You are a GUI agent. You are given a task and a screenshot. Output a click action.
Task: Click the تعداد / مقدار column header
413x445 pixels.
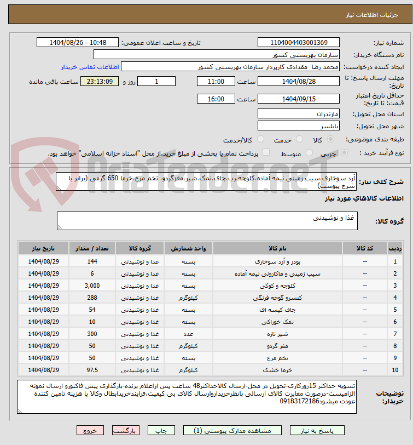(92, 248)
